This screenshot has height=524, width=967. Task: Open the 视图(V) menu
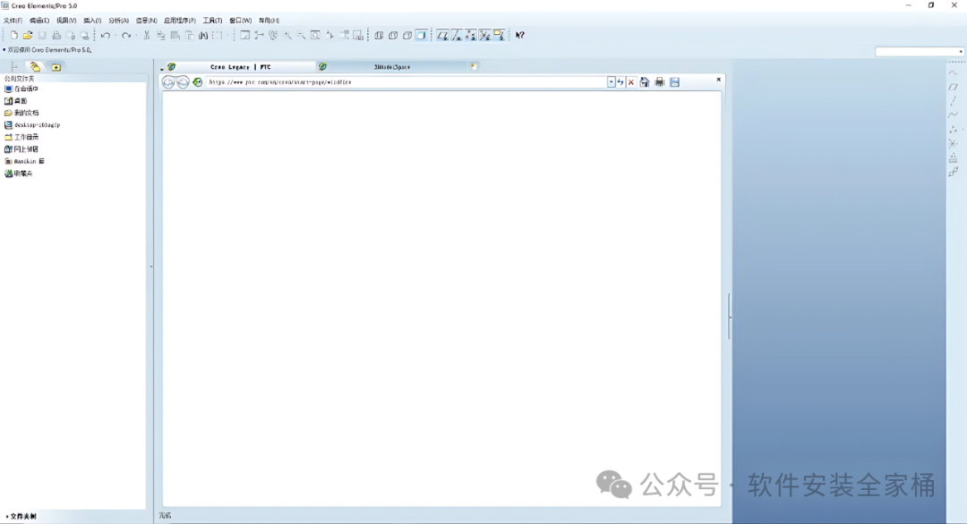66,21
